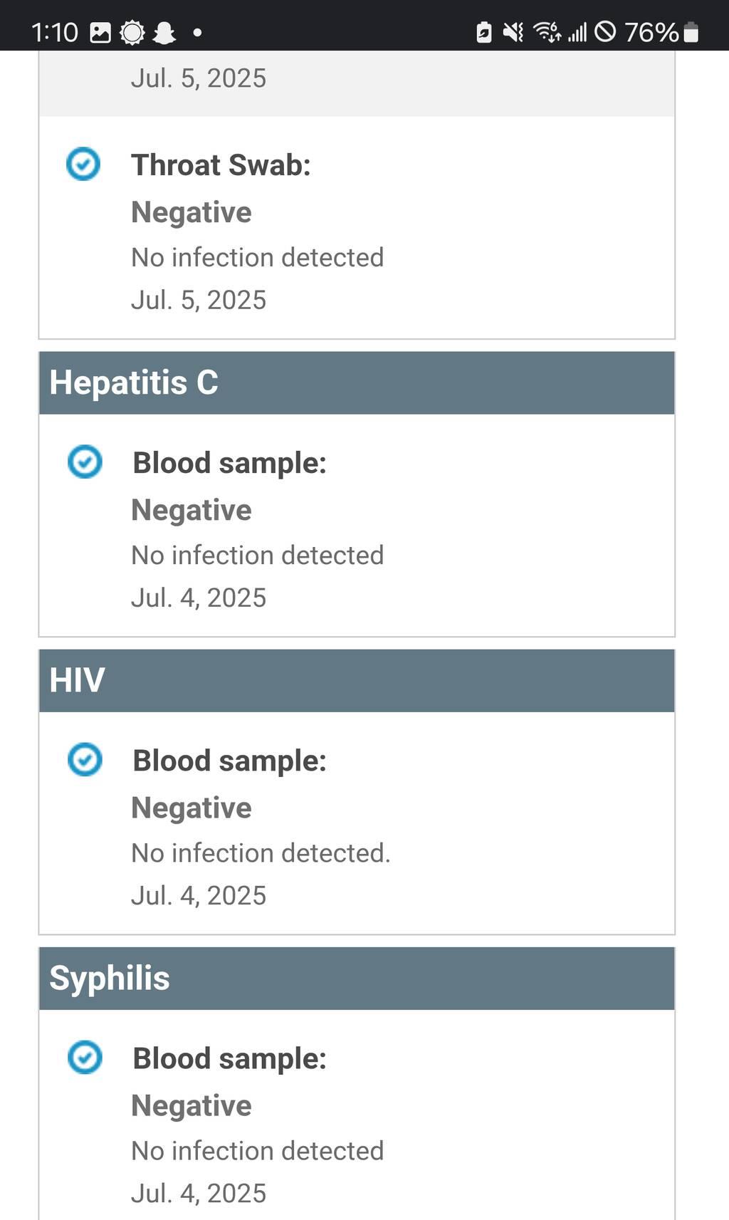
Task: Tap the sun-shaped notification icon in status bar
Action: click(132, 33)
